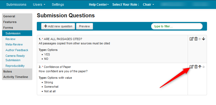Focus the type to filter box

(177, 26)
